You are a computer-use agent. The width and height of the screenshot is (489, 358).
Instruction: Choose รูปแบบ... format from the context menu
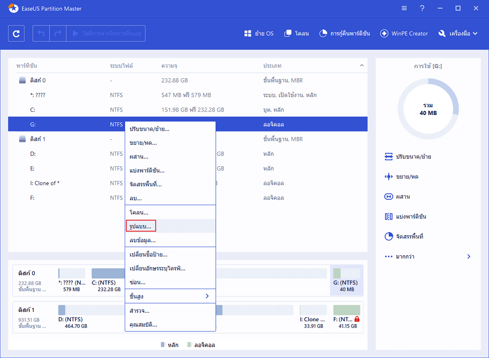point(170,226)
